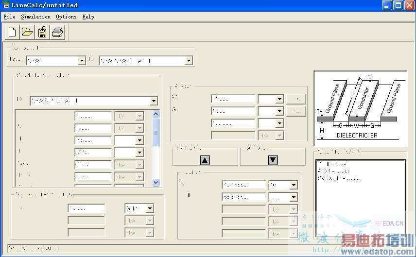Click the Fix button beside W
The height and width of the screenshot is (257, 416).
pyautogui.click(x=296, y=99)
